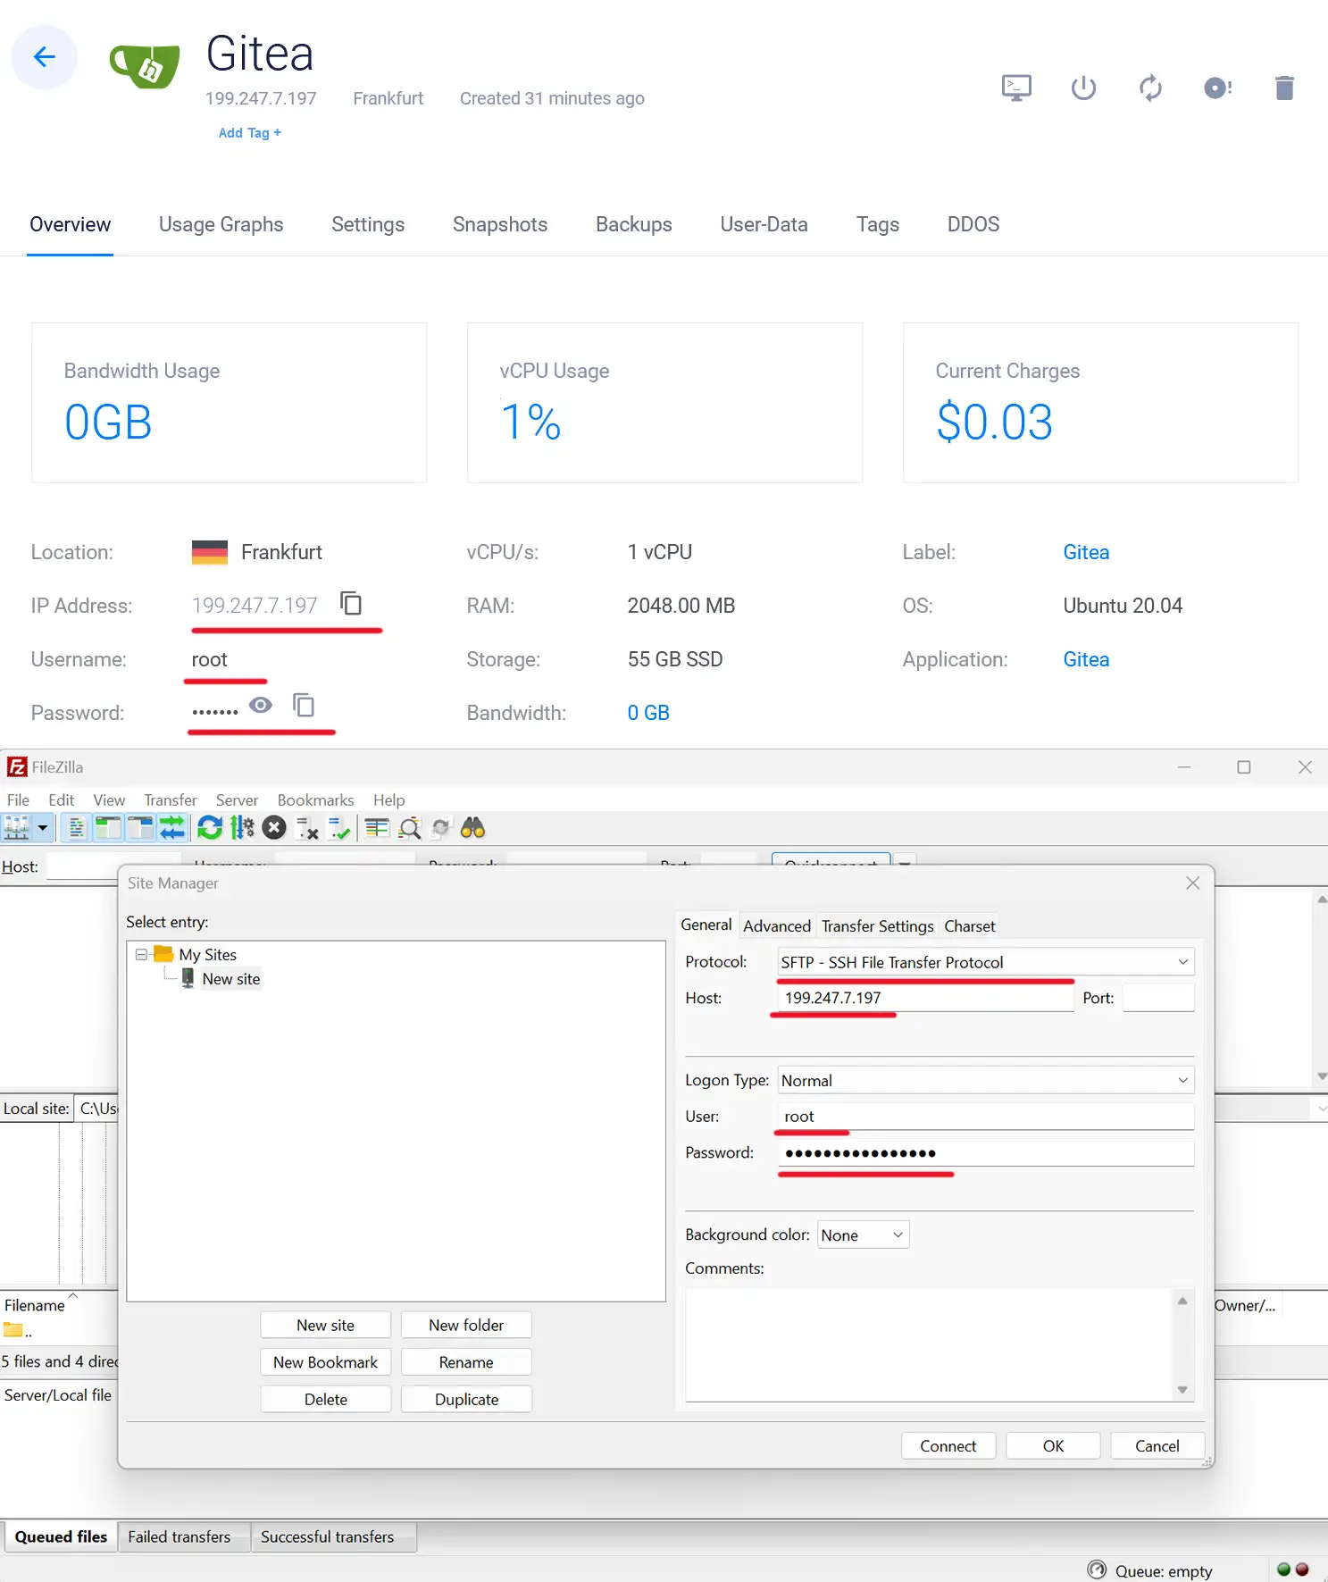Viewport: 1328px width, 1582px height.
Task: Click the binoculars file search icon
Action: pos(472,828)
